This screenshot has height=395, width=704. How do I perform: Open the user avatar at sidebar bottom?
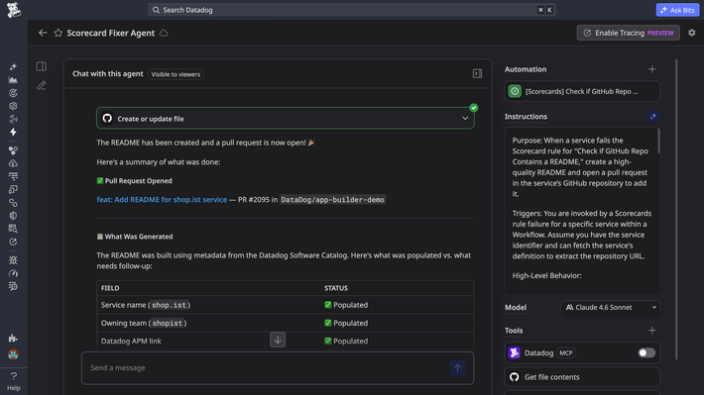[13, 354]
